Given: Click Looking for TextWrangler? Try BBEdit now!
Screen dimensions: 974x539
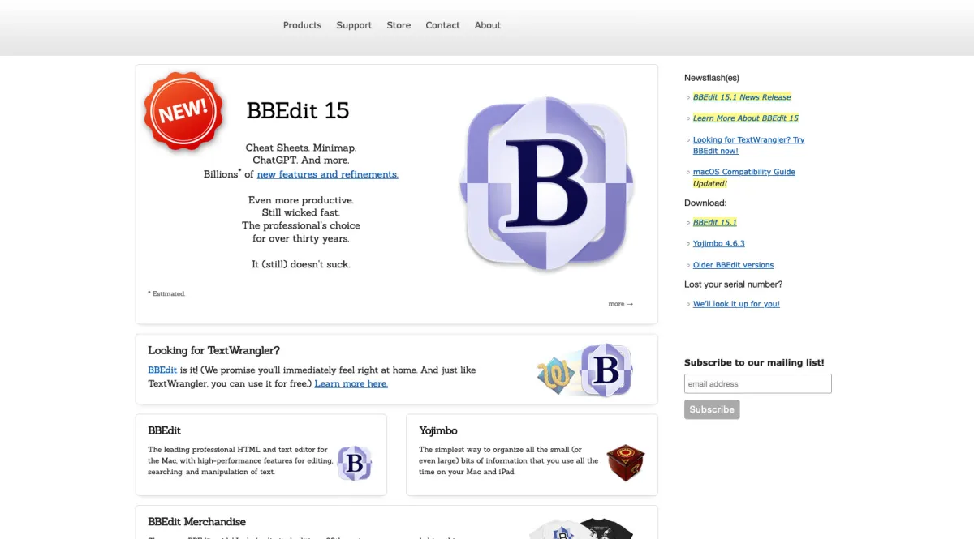Looking at the screenshot, I should point(748,145).
